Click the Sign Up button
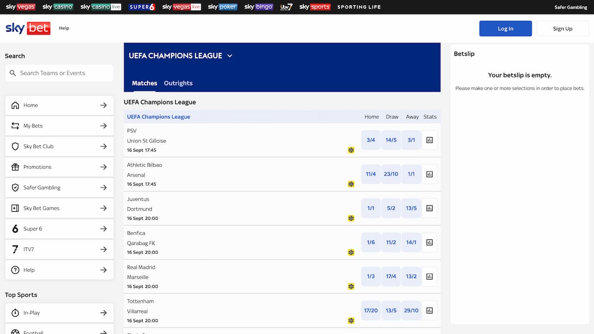 (563, 28)
